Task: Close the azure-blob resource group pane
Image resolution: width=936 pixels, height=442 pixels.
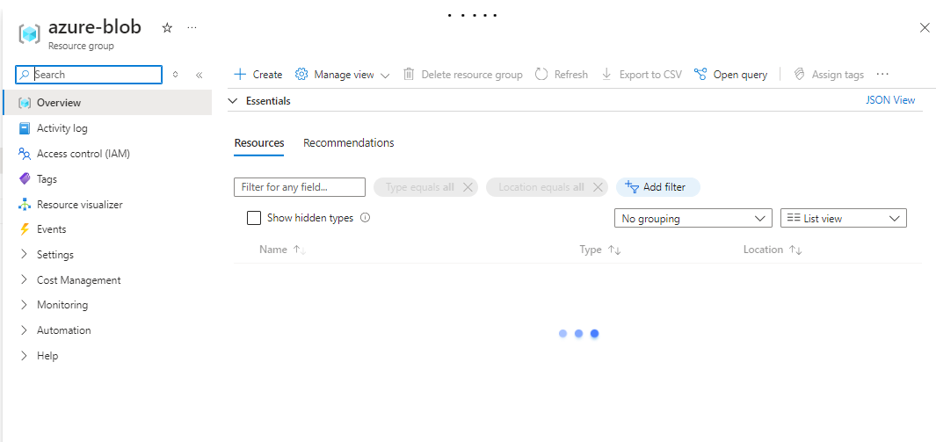Action: tap(925, 27)
